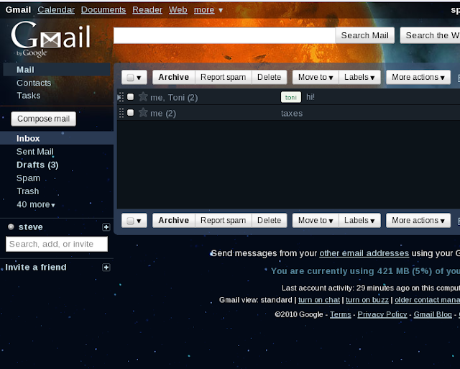Image resolution: width=460 pixels, height=369 pixels.
Task: Open the Spam folder
Action: pyautogui.click(x=28, y=178)
